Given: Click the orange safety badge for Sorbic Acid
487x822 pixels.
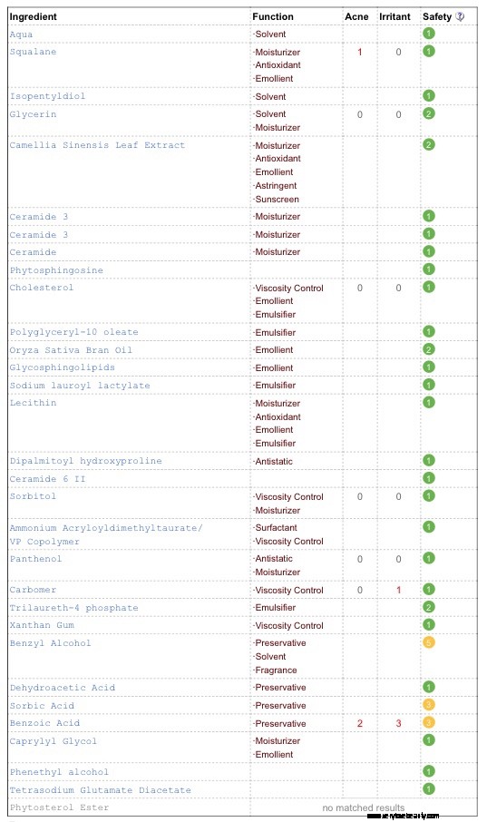Looking at the screenshot, I should [x=429, y=705].
